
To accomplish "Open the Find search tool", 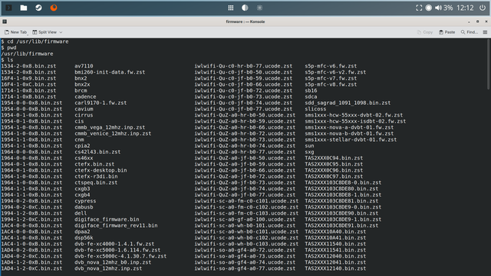I will [469, 32].
